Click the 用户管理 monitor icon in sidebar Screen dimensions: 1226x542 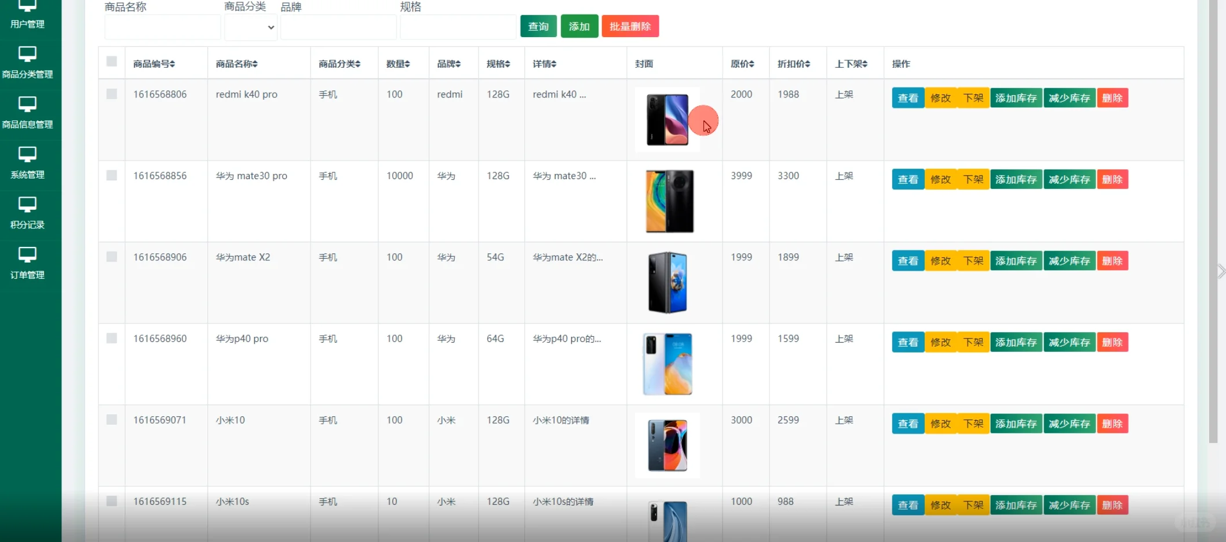(x=27, y=6)
